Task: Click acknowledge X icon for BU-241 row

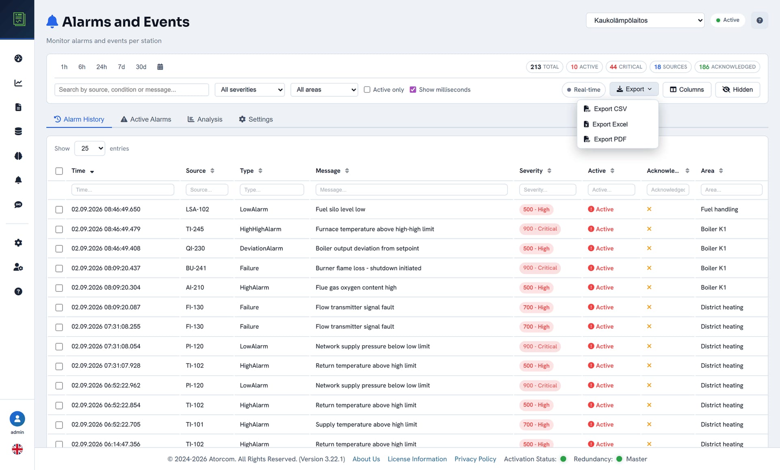Action: click(x=649, y=268)
